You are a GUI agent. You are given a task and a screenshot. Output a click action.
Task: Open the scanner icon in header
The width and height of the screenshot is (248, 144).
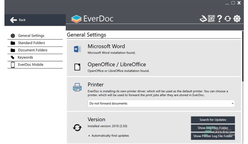tap(203, 19)
